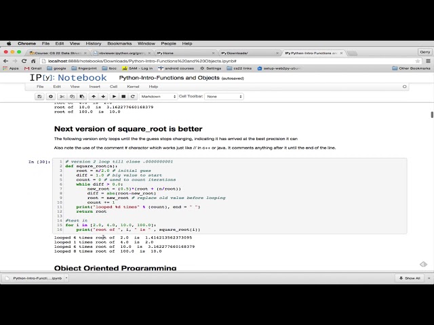Click Show All downloads button

pos(410,278)
